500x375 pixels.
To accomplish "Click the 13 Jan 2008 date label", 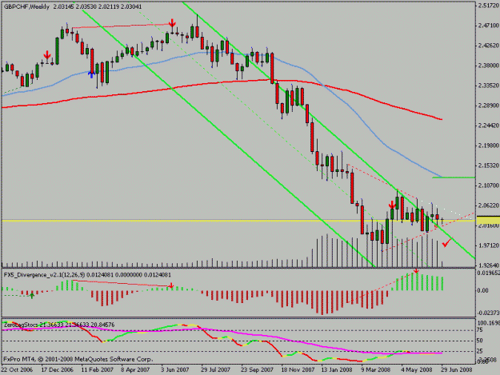I will 337,369.
